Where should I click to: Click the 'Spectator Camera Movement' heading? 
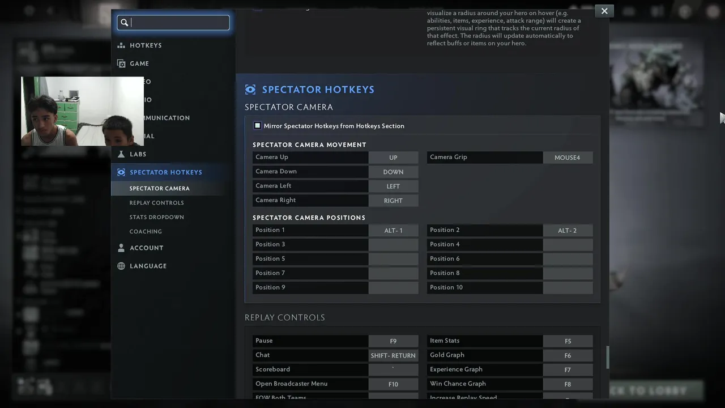(x=309, y=144)
